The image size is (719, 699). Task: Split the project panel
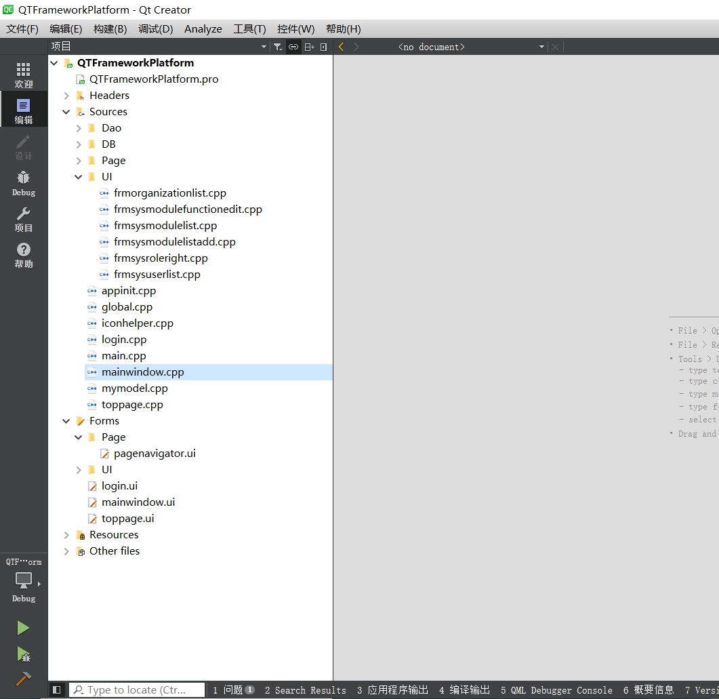[x=310, y=47]
